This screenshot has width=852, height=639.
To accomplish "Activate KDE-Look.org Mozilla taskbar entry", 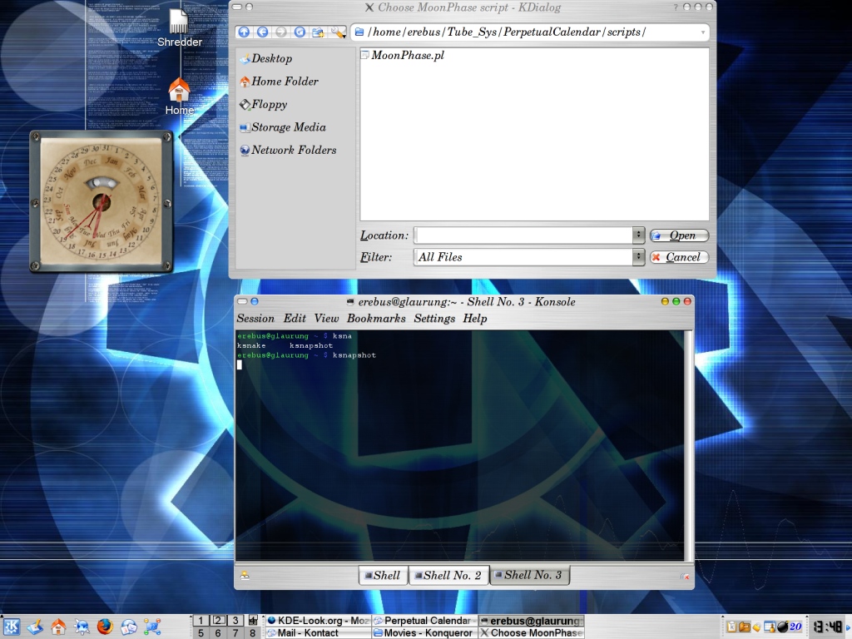I will point(318,621).
